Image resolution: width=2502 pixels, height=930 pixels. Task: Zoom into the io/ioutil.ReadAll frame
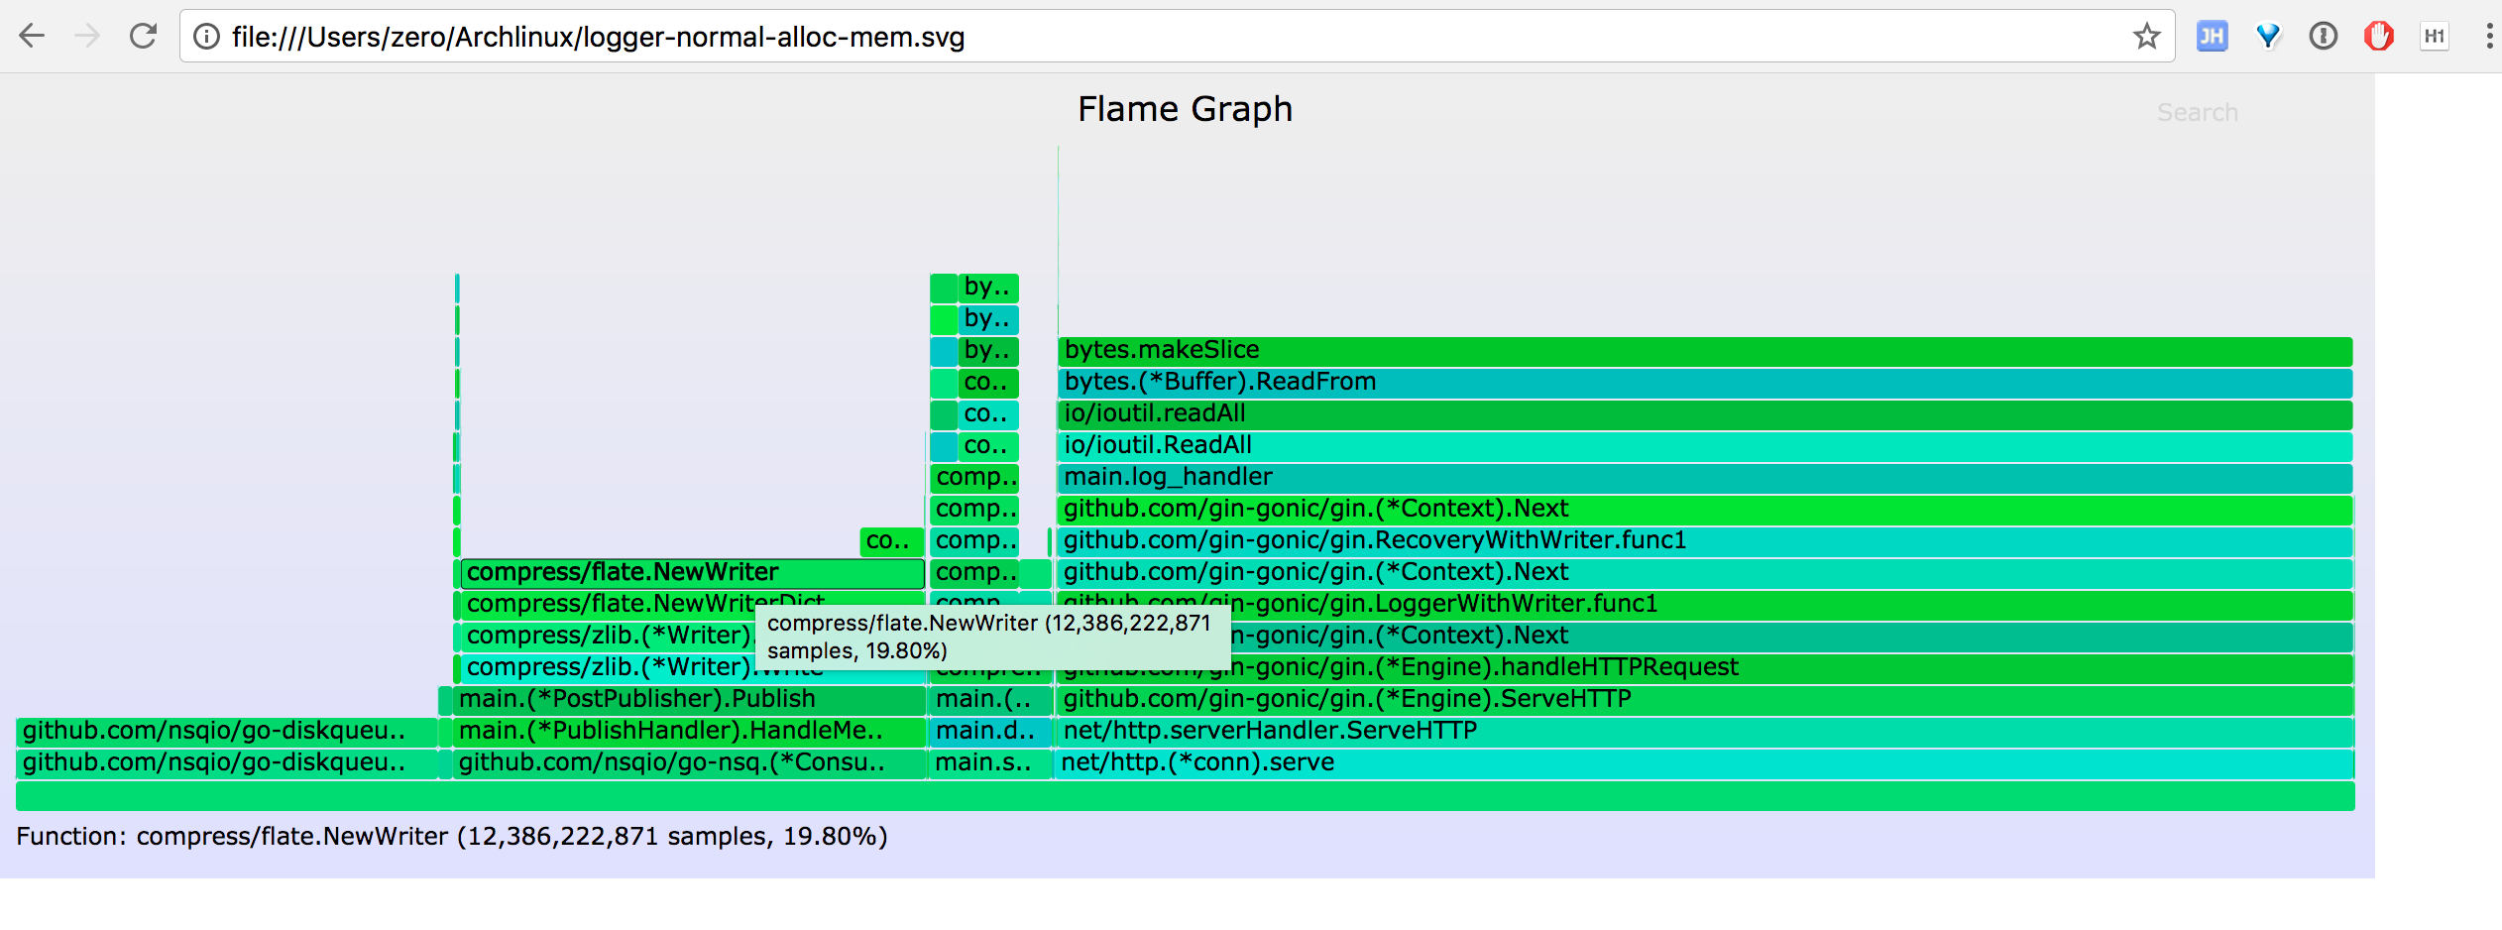[1703, 446]
